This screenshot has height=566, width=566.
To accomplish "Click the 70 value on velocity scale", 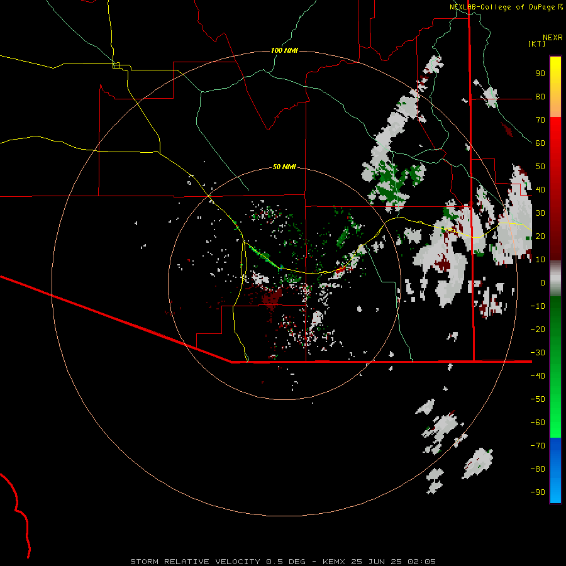I will coord(540,120).
